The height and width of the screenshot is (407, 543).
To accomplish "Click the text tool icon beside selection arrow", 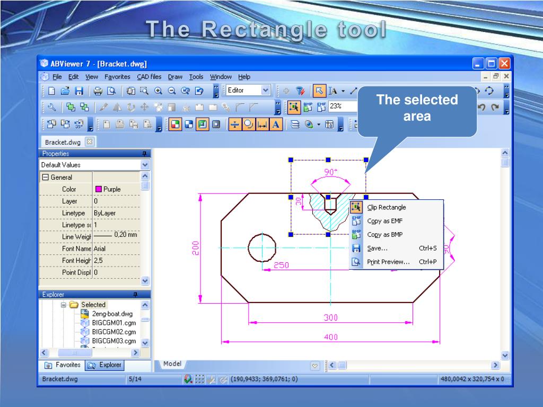I will [333, 91].
